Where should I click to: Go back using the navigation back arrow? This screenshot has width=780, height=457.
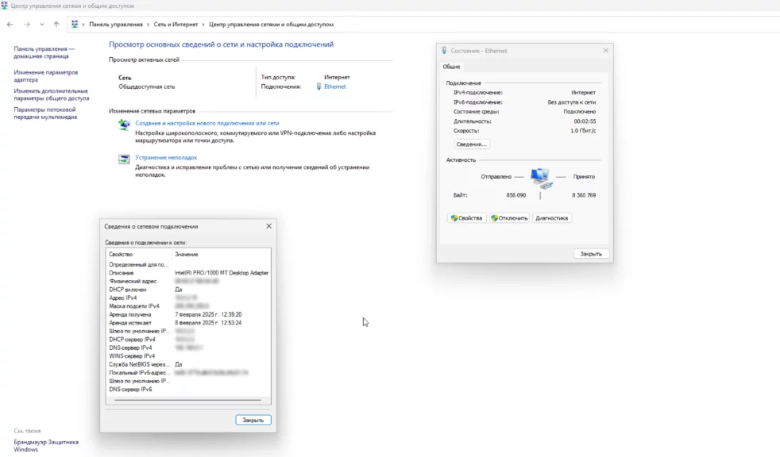click(10, 25)
